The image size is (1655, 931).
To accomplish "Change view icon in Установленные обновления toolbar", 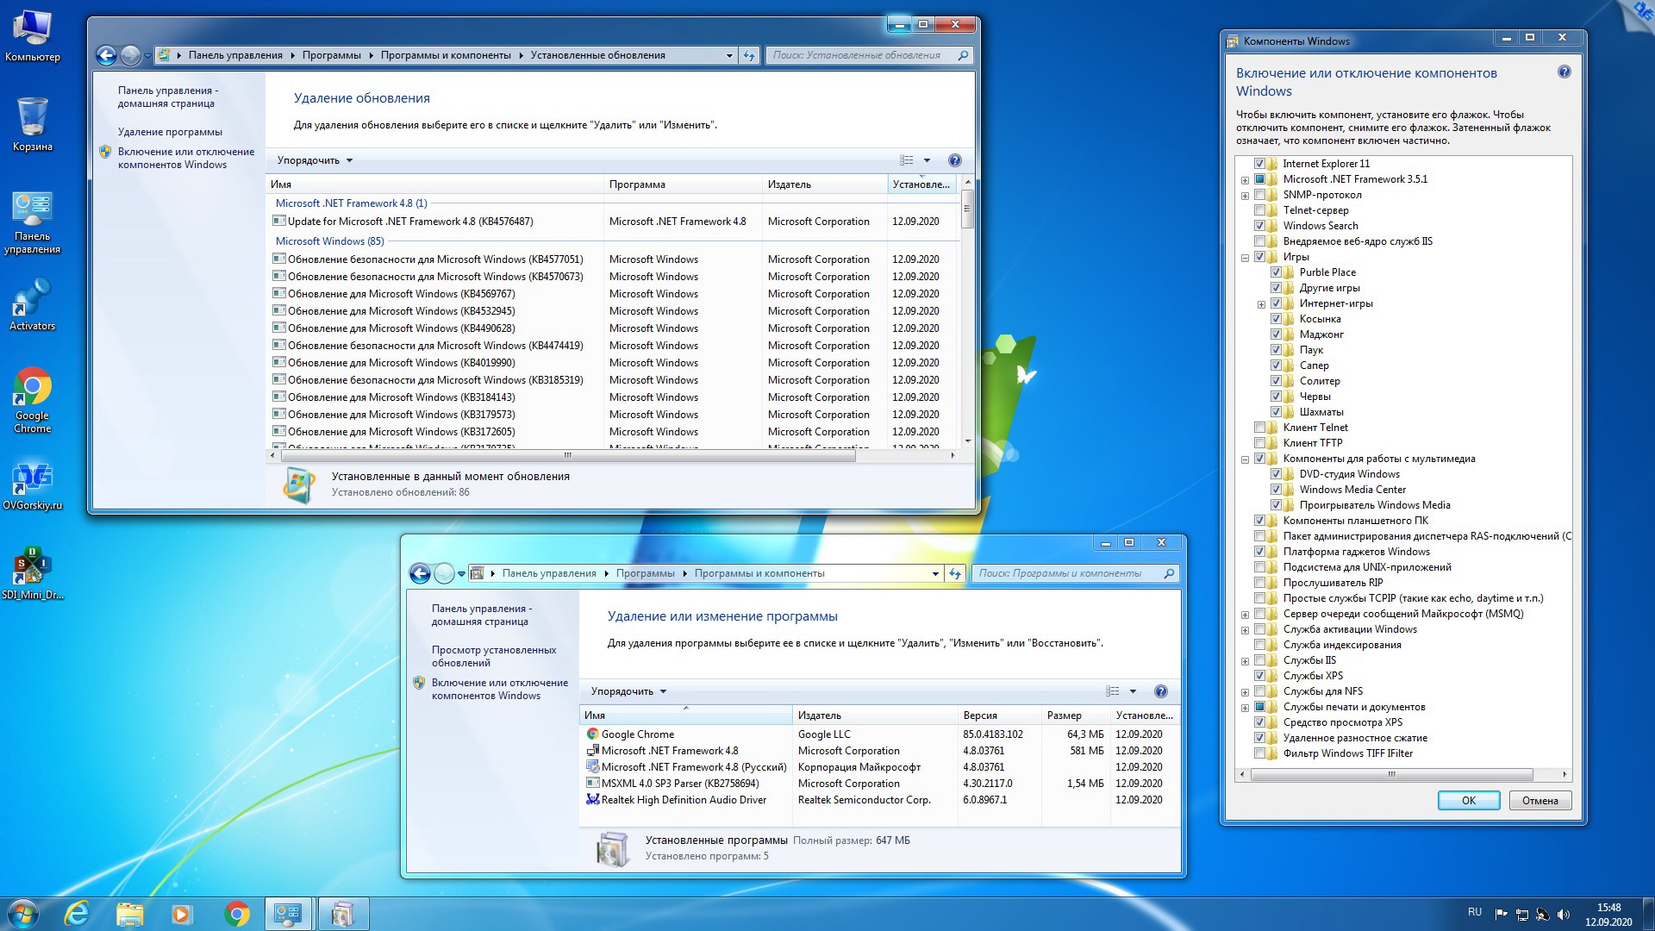I will 907,160.
